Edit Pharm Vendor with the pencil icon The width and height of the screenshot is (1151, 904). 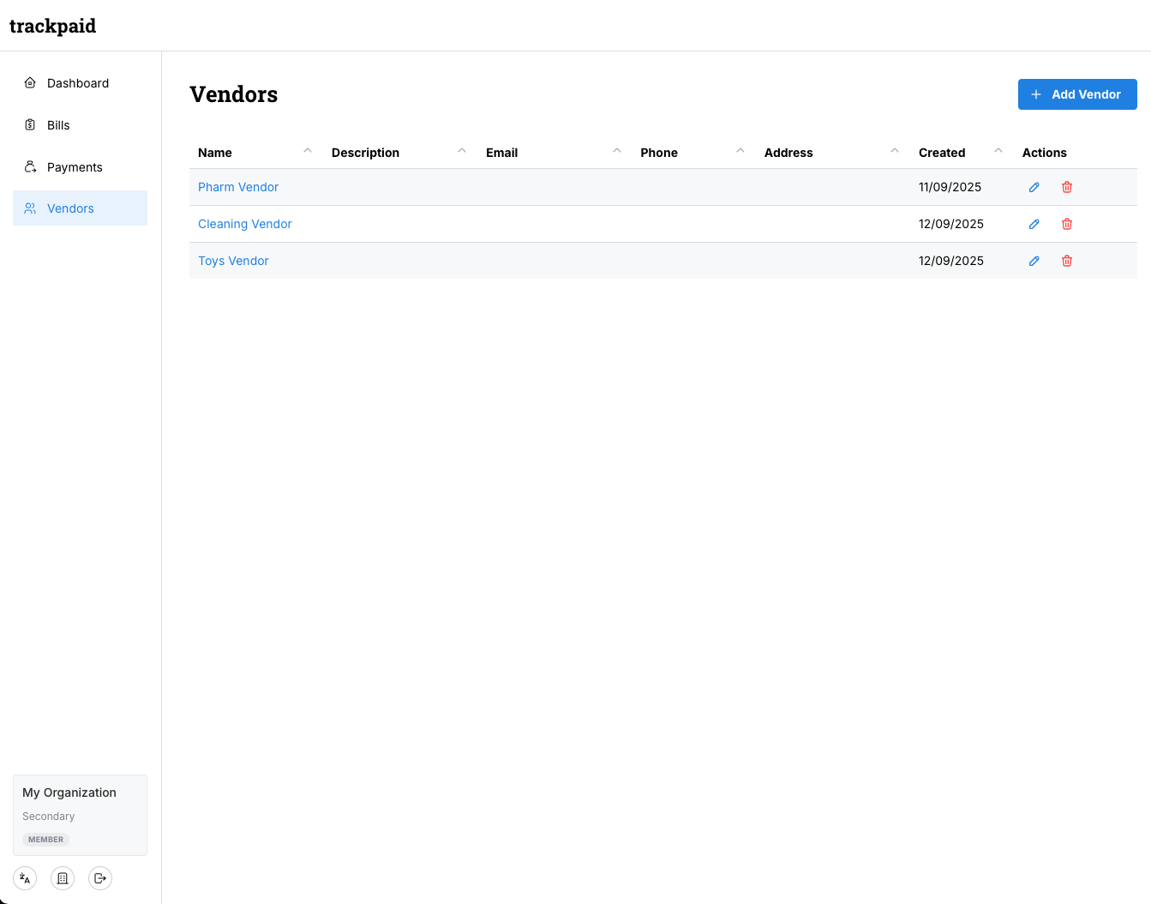pos(1034,187)
